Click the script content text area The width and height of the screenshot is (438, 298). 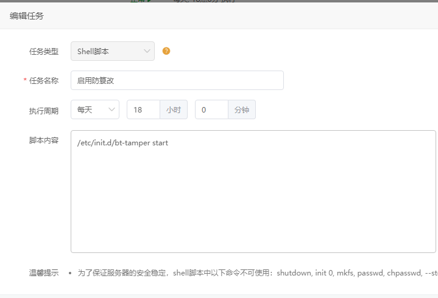coord(253,192)
